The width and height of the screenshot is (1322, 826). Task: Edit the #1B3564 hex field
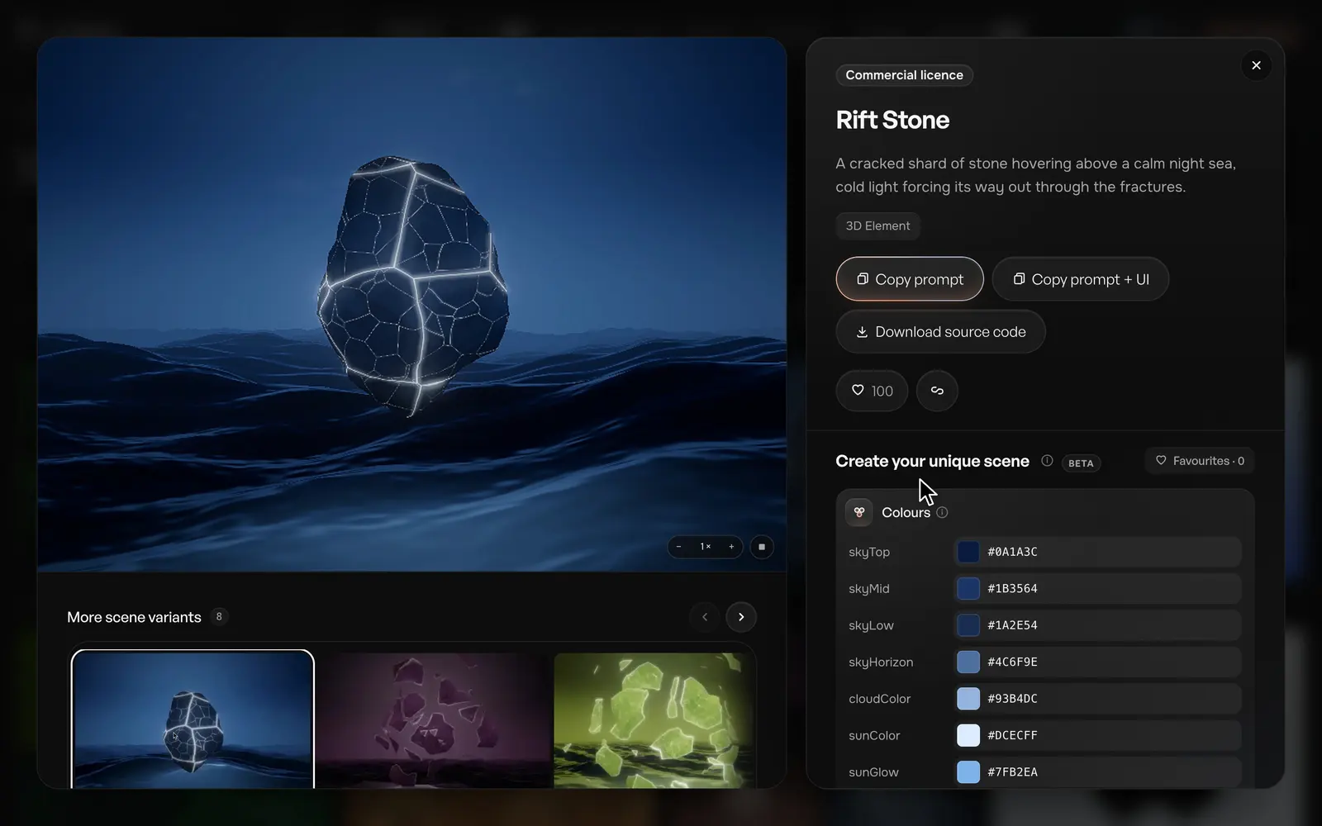pos(1097,588)
